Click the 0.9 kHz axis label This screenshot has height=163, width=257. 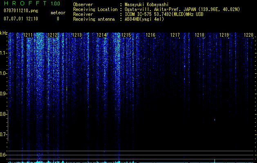coord(3,94)
